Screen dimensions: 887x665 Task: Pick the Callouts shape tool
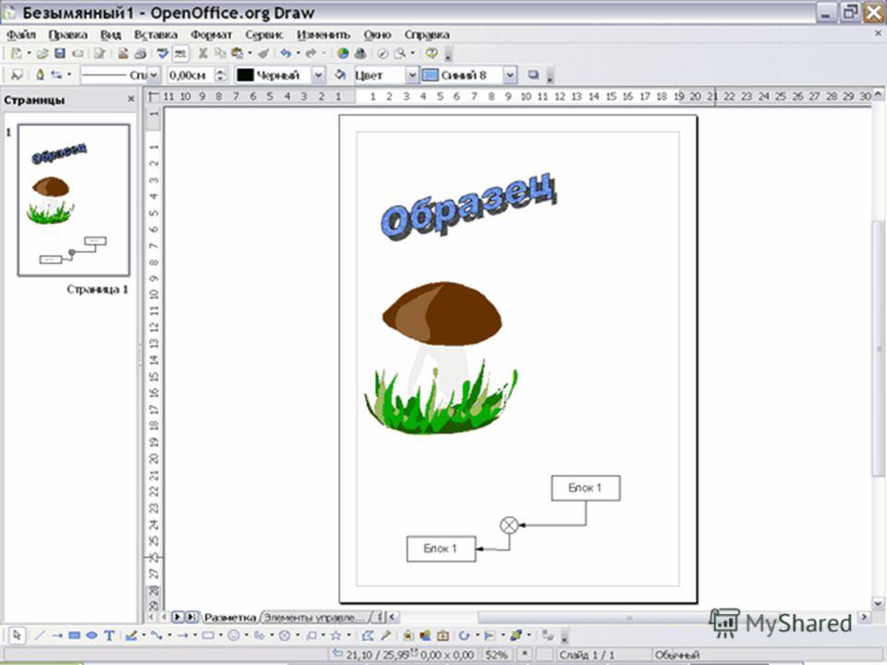(x=310, y=635)
